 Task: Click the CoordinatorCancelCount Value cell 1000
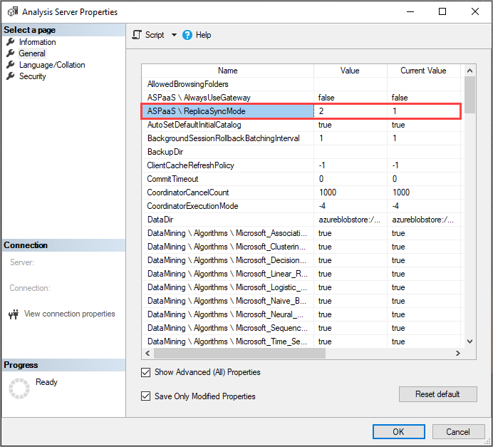click(x=351, y=192)
